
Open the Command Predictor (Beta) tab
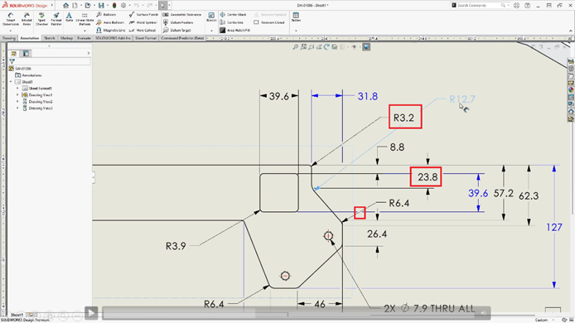click(x=182, y=38)
